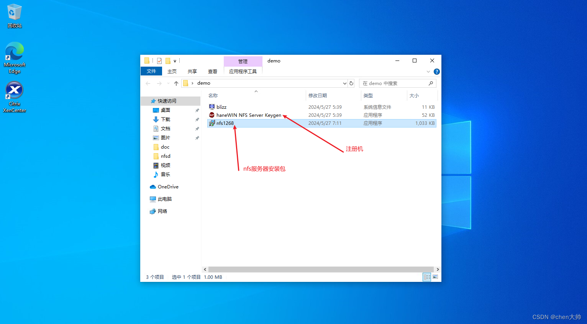Go up one folder level
587x324 pixels.
pos(176,83)
